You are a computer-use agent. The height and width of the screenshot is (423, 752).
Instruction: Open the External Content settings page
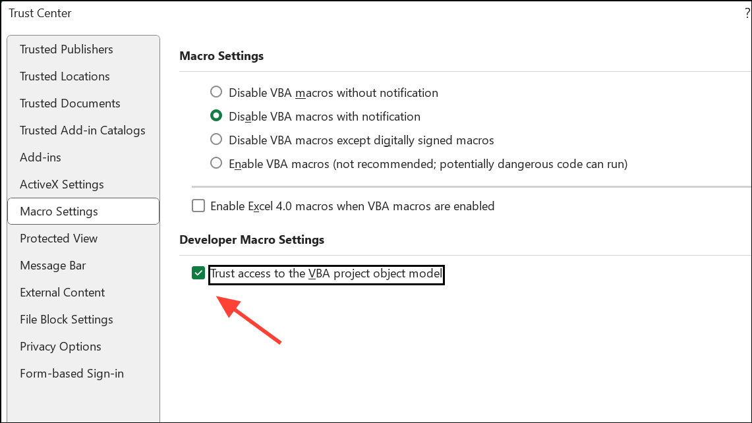pos(62,292)
